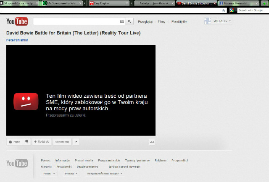This screenshot has height=182, width=269.
Task: Open the Filmy menu link
Action: tap(161, 21)
